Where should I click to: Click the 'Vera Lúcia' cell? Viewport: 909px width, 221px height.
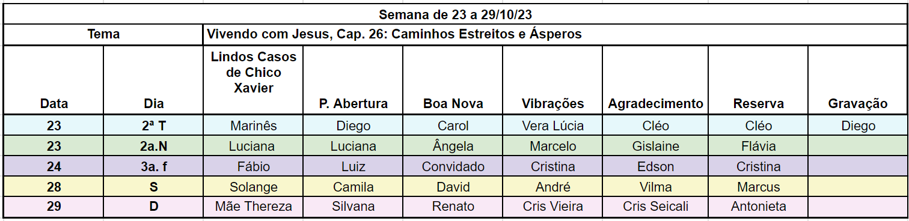pos(552,126)
